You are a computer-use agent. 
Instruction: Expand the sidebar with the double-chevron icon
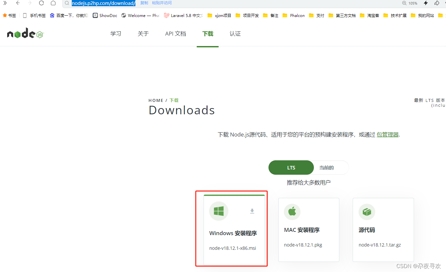(x=5, y=3)
